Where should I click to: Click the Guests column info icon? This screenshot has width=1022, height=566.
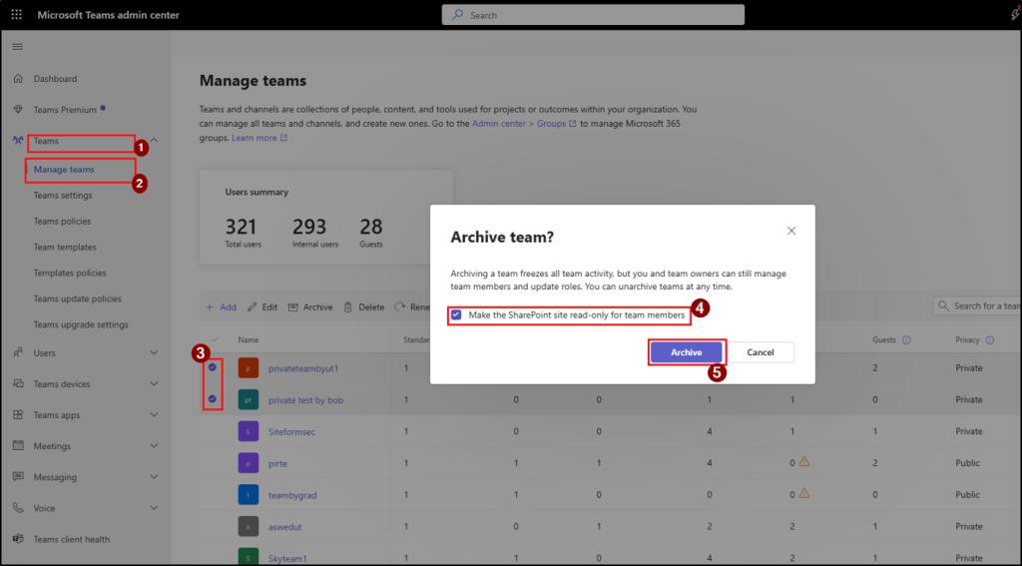pos(906,339)
